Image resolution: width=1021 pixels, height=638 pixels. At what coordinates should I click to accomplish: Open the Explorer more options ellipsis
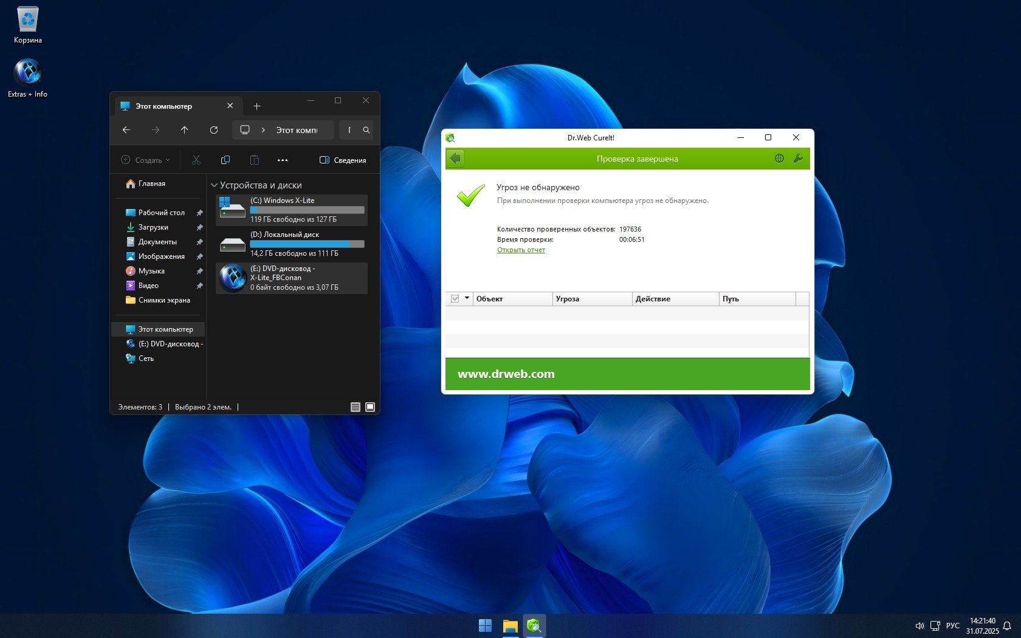click(x=283, y=160)
